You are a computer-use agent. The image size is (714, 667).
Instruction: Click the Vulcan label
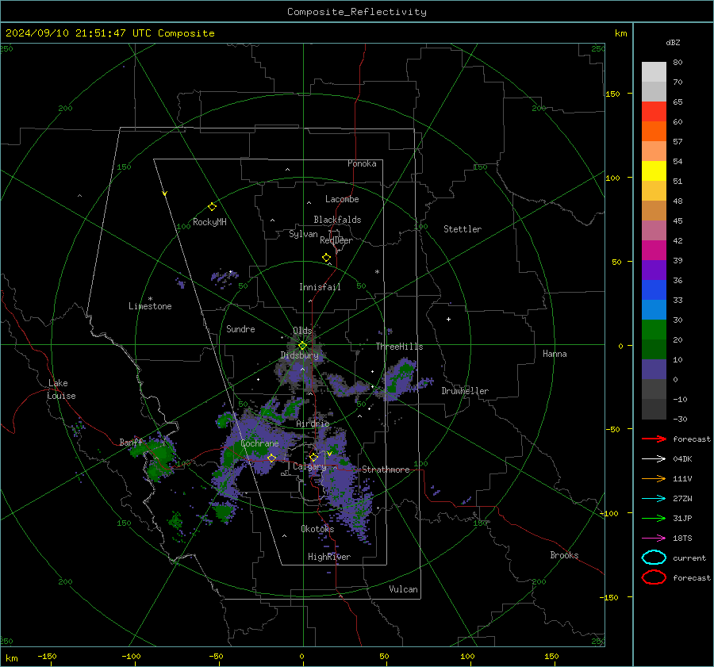[x=404, y=589]
